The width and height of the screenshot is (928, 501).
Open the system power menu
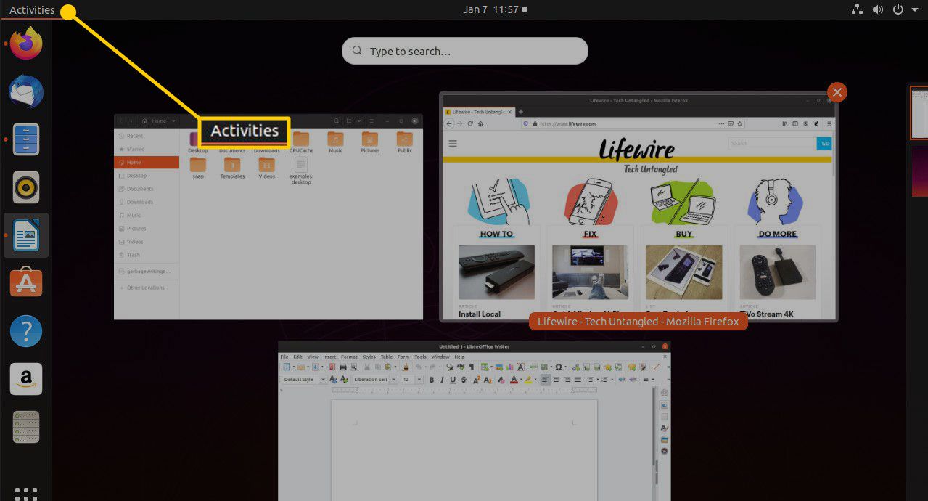click(902, 9)
